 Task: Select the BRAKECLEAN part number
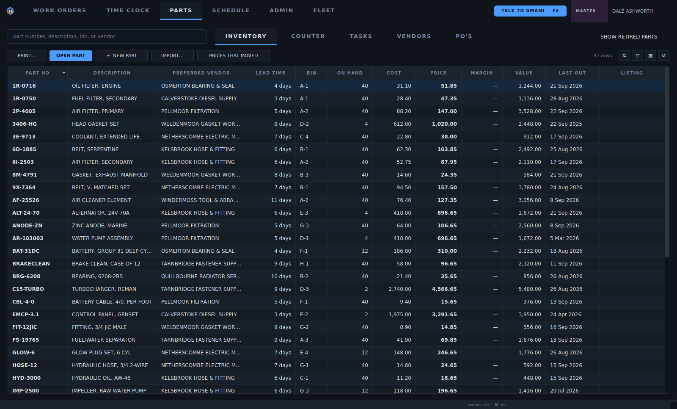pos(31,264)
